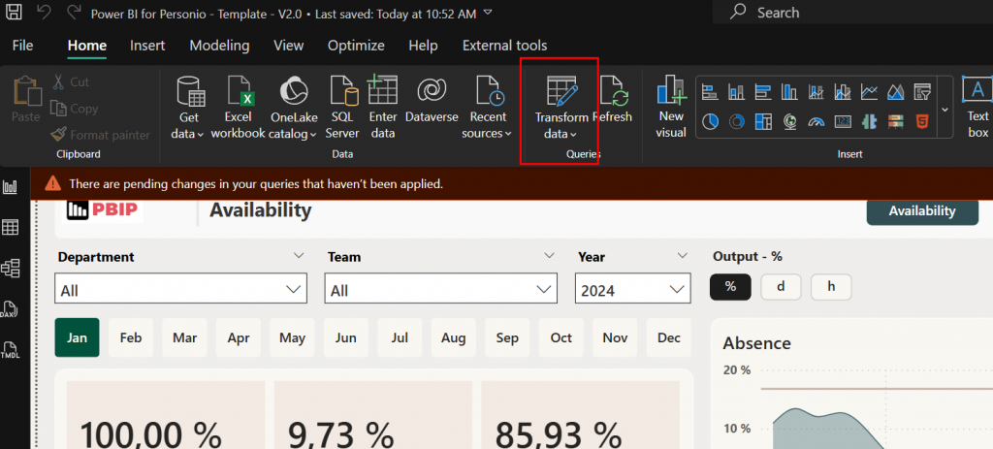Screen dimensions: 993x449
Task: Click the Save disk icon
Action: [14, 12]
